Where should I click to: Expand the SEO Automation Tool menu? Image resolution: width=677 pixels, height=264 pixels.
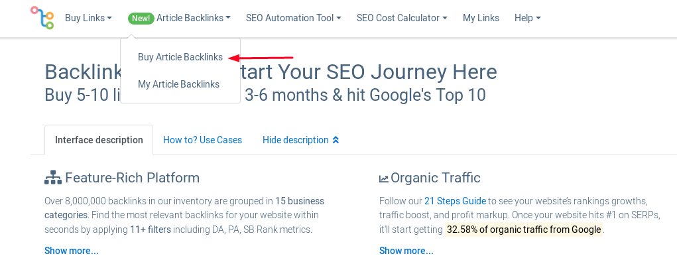[x=294, y=18]
